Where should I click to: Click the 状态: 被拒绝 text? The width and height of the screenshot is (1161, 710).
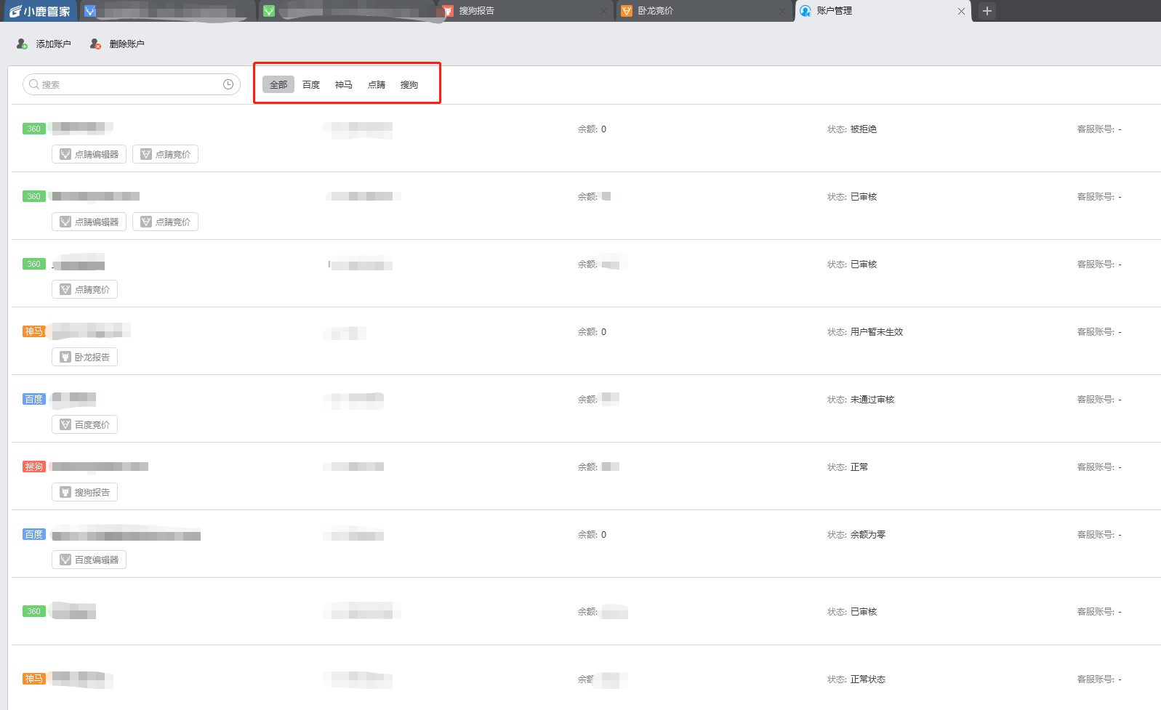point(852,129)
